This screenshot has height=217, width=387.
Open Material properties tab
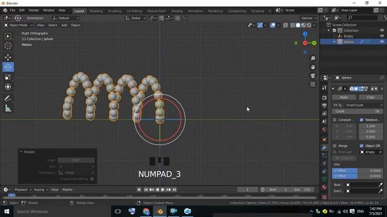pos(324,187)
